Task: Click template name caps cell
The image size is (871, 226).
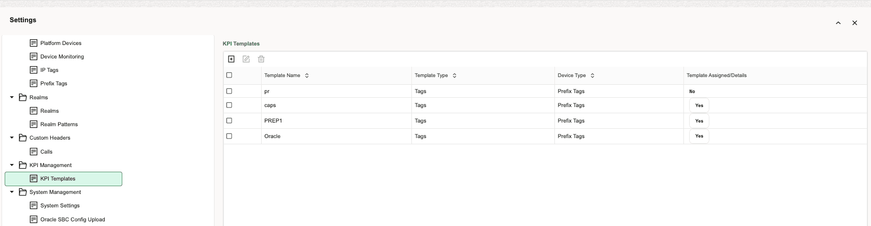Action: coord(270,105)
